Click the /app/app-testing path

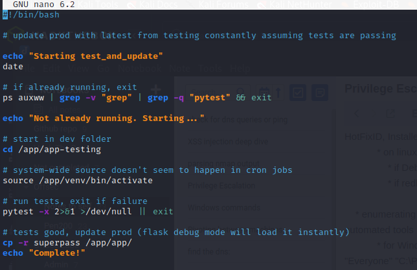60,150
